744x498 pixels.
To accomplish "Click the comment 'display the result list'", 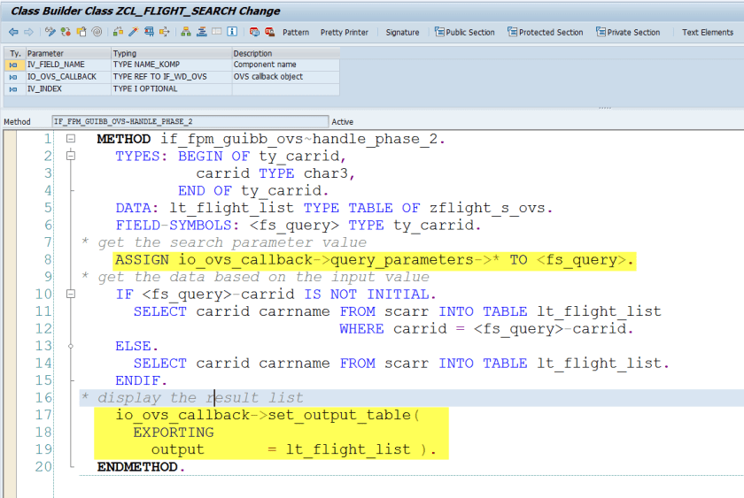I will (x=200, y=398).
